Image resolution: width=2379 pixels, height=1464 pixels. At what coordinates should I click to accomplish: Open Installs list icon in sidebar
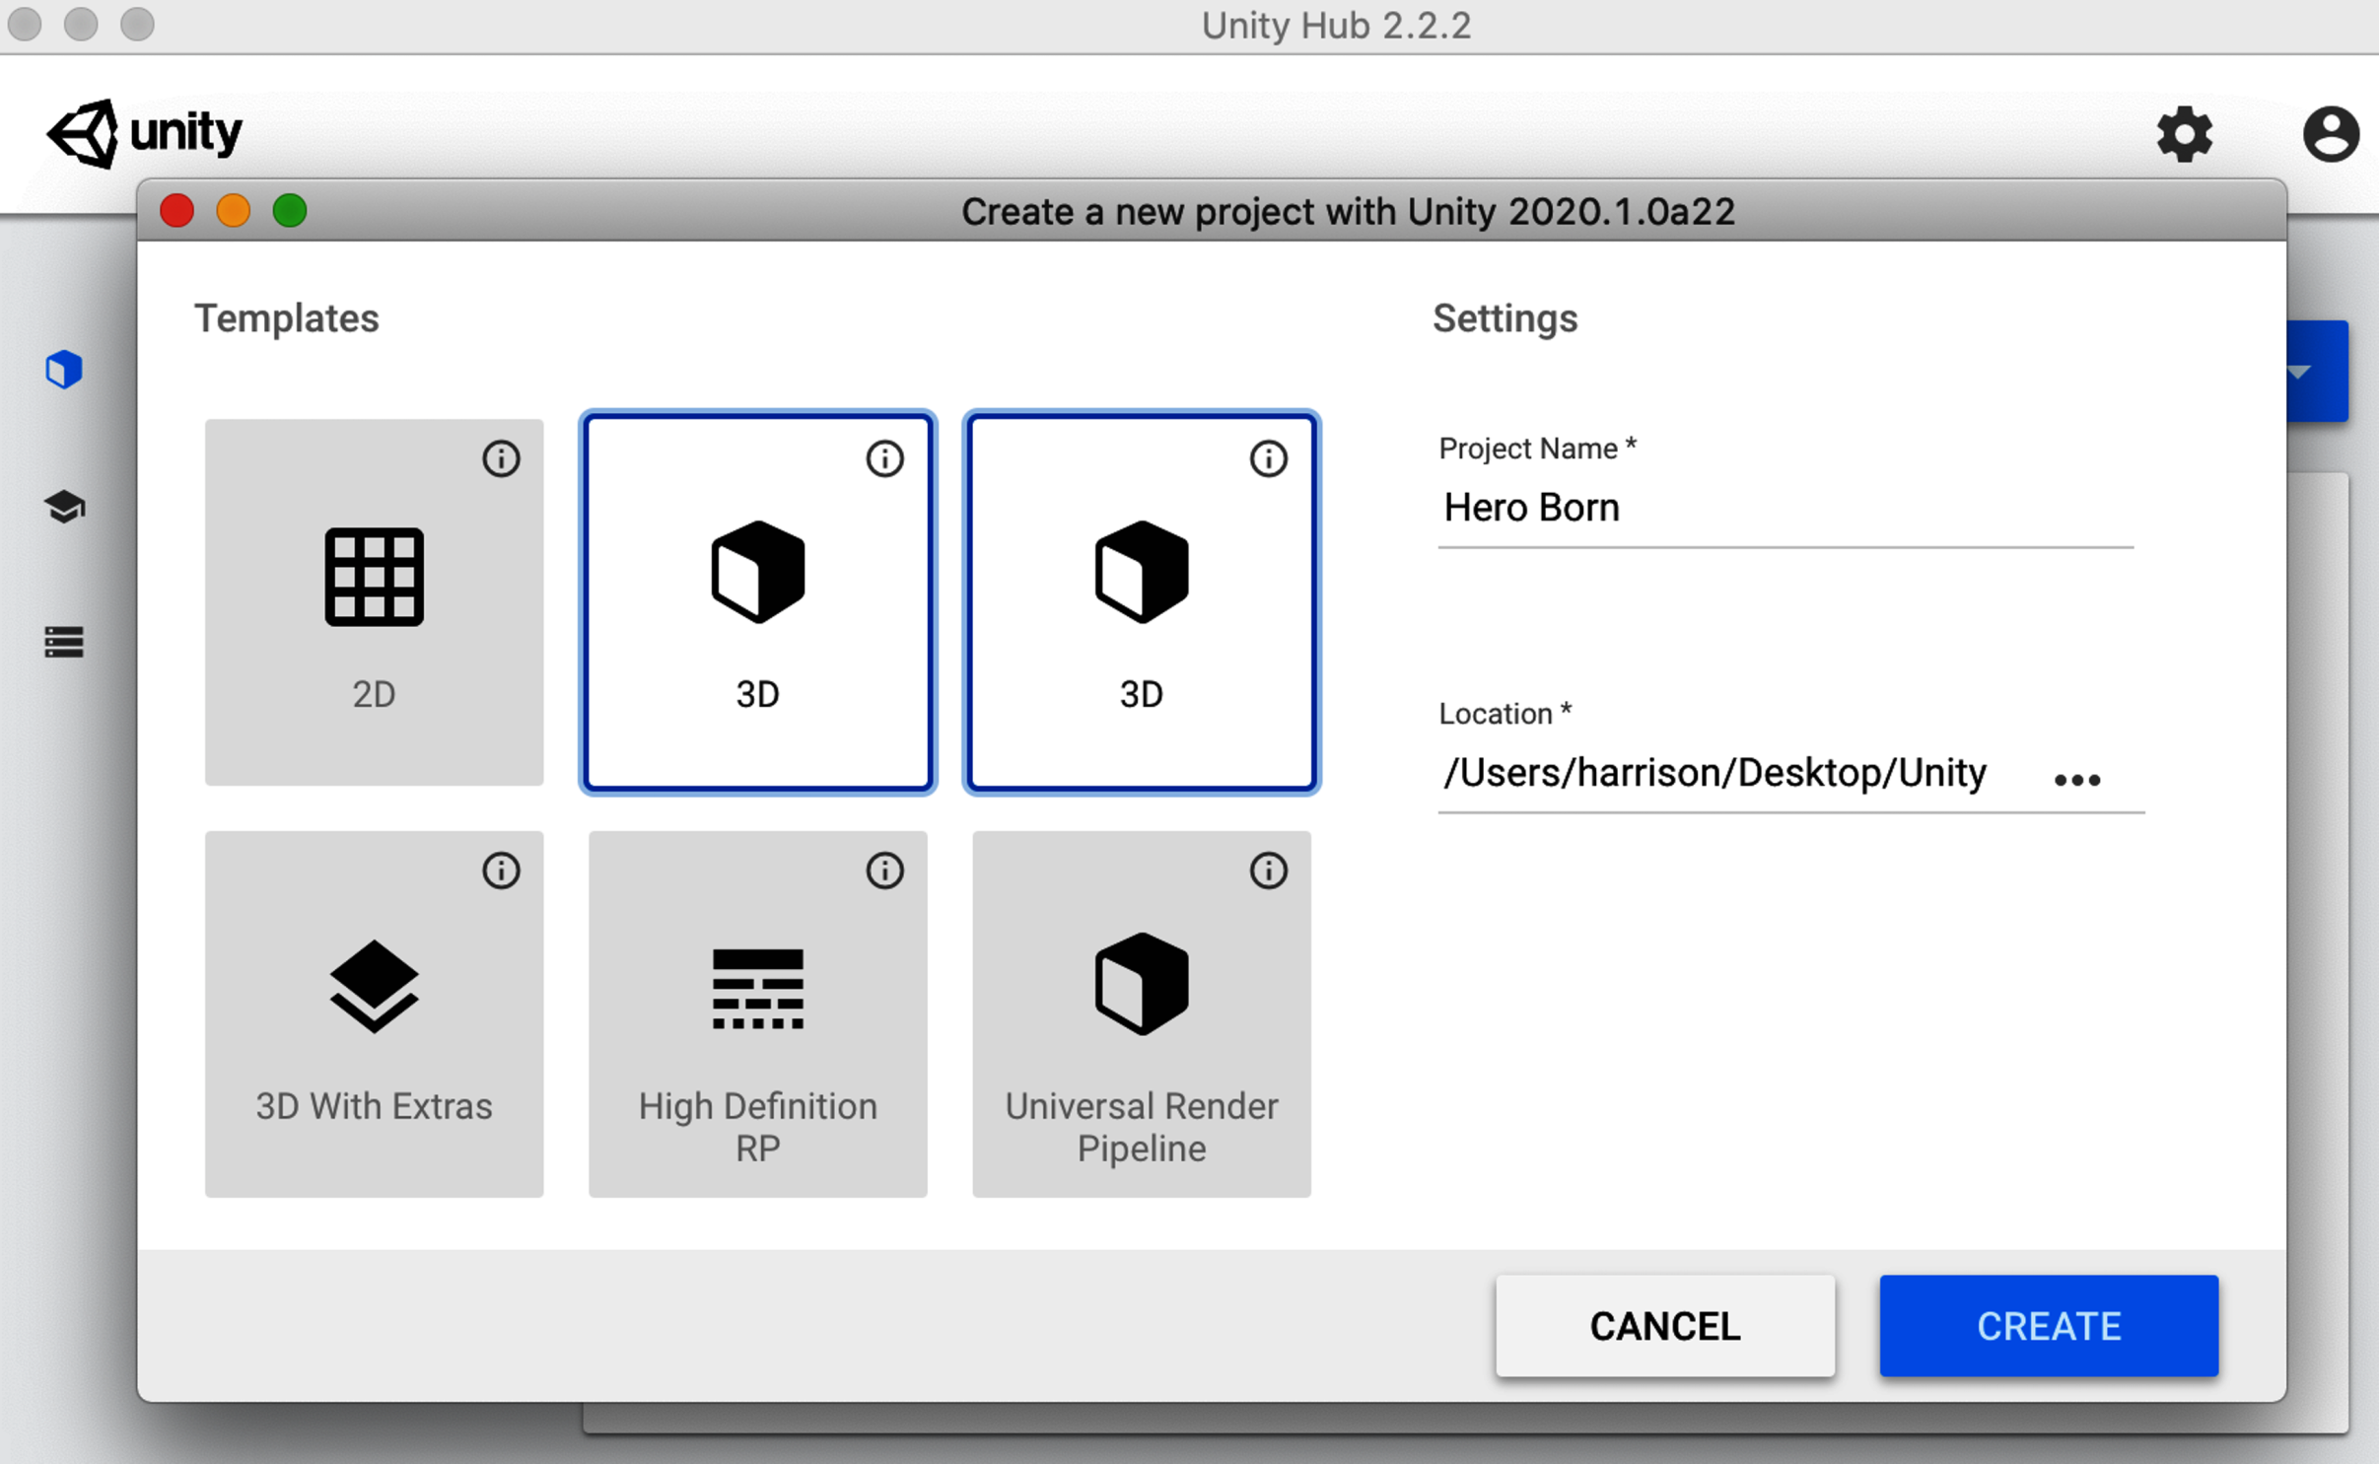coord(64,642)
